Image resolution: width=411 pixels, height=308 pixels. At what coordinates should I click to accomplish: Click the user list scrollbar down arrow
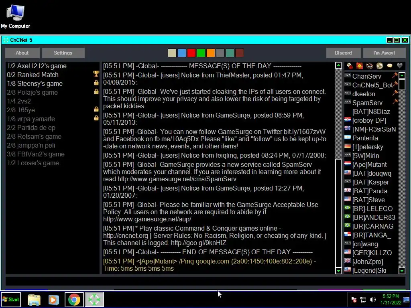tap(402, 271)
